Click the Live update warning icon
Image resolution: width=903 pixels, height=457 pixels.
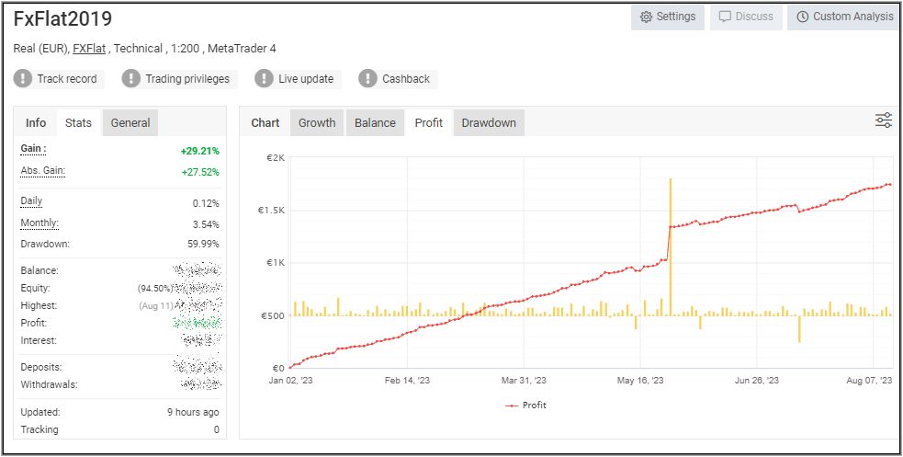(265, 79)
